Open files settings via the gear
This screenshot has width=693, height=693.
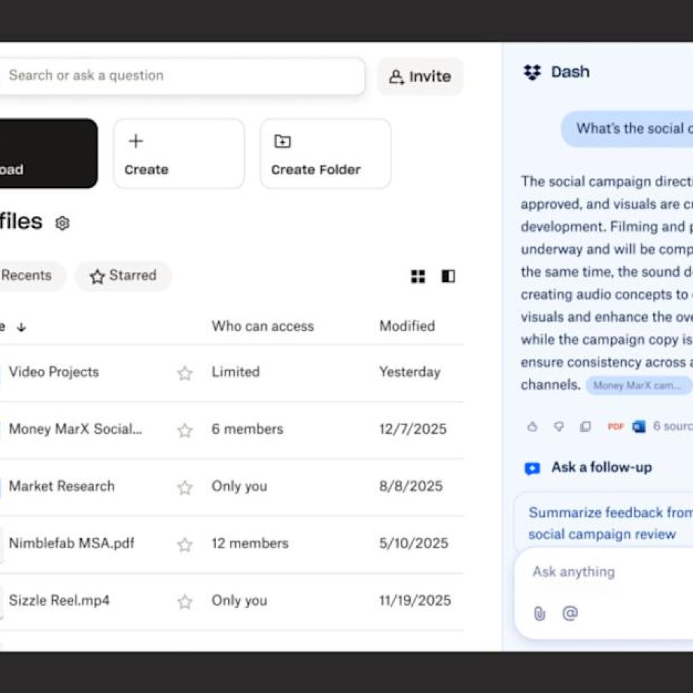point(62,223)
